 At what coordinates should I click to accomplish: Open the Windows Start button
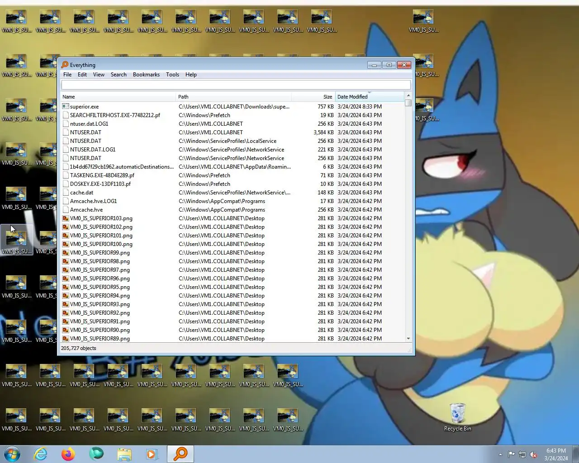coord(12,454)
